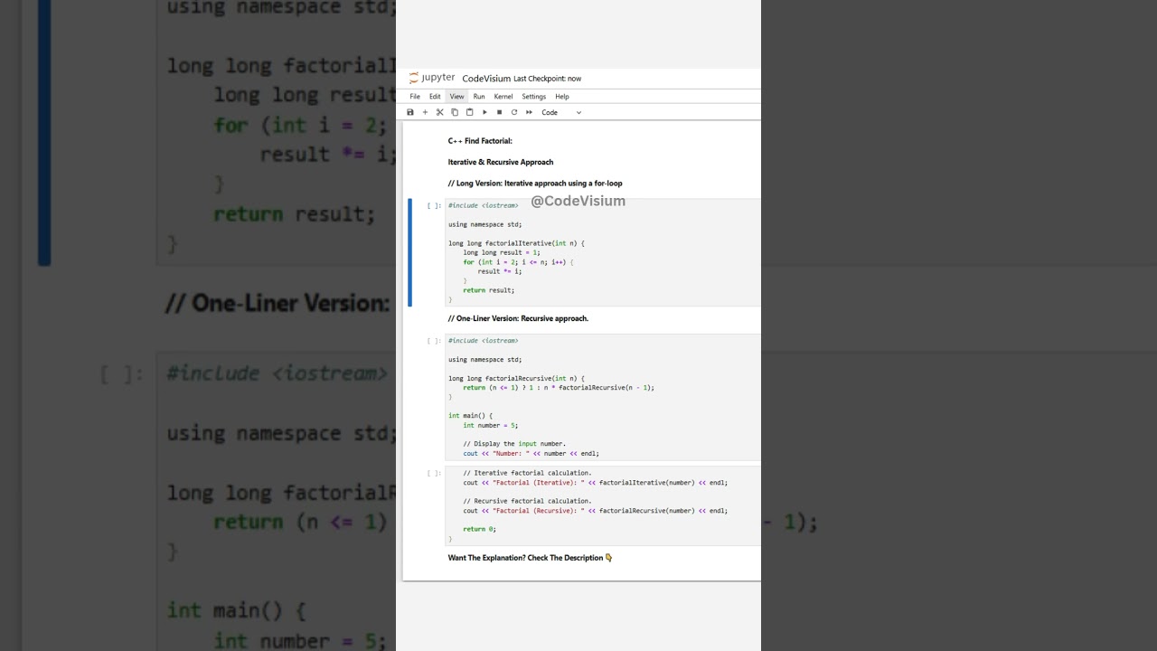Click the blue collapser bar of first code cell
Image resolution: width=1157 pixels, height=651 pixels.
[x=409, y=252]
